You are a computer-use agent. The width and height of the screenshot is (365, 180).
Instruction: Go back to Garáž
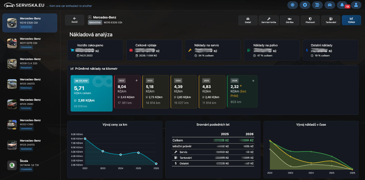(x=75, y=20)
